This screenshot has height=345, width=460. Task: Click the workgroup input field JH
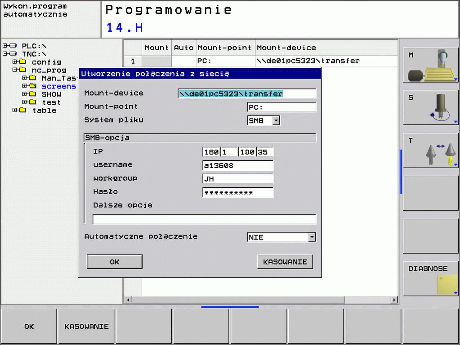[238, 179]
